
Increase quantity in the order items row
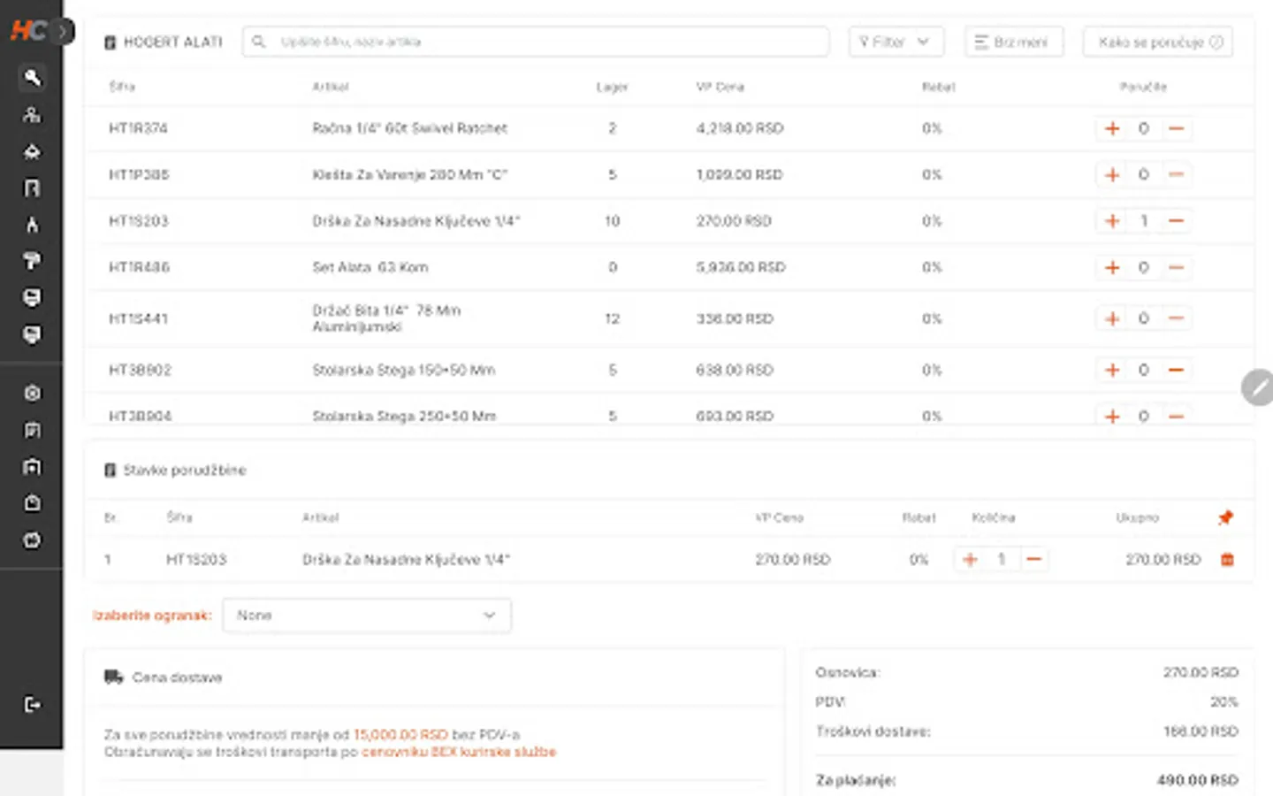pos(970,559)
